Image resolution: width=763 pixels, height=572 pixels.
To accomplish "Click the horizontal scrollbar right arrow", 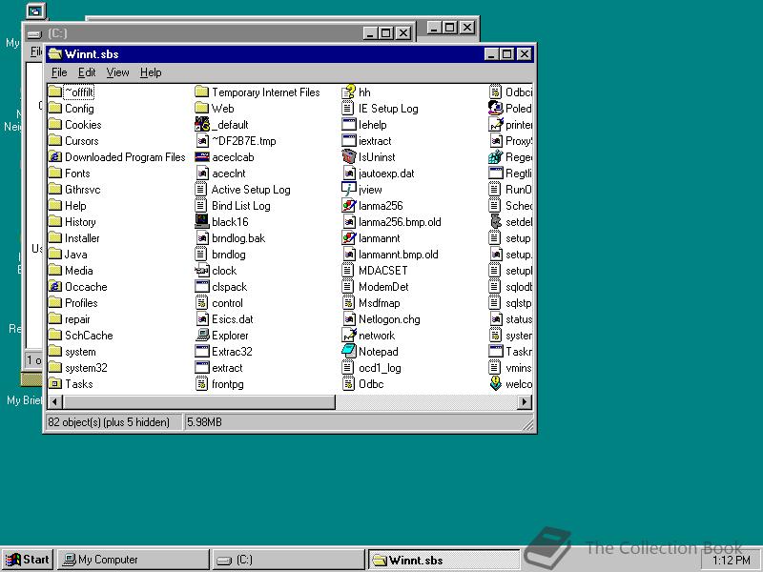I will [x=524, y=402].
